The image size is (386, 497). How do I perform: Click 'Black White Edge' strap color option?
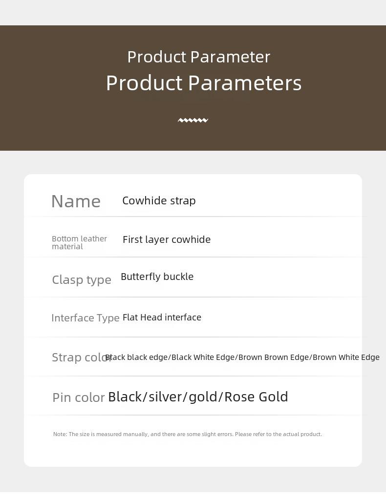[x=202, y=357]
